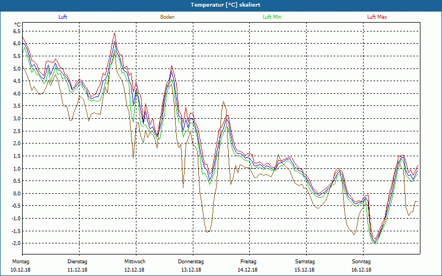
Task: Click the date 16.12.18
Action: tap(361, 270)
